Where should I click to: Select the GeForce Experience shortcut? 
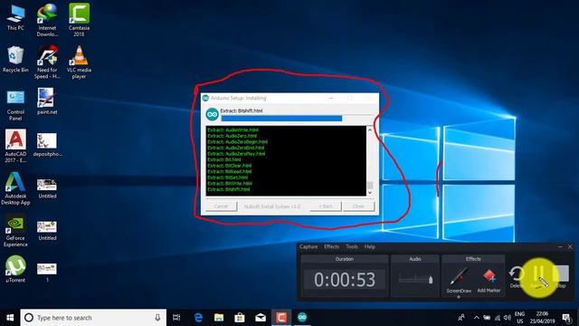(15, 231)
